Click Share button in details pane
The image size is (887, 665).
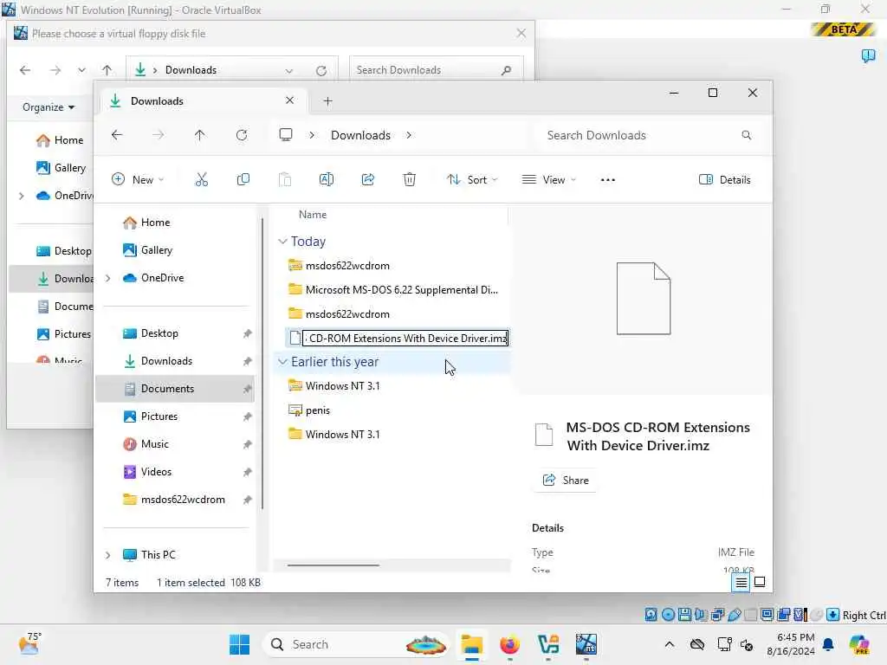pos(565,480)
